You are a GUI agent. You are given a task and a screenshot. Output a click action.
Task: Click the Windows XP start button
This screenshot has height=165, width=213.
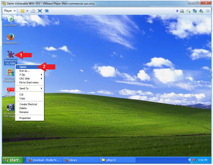(13, 160)
